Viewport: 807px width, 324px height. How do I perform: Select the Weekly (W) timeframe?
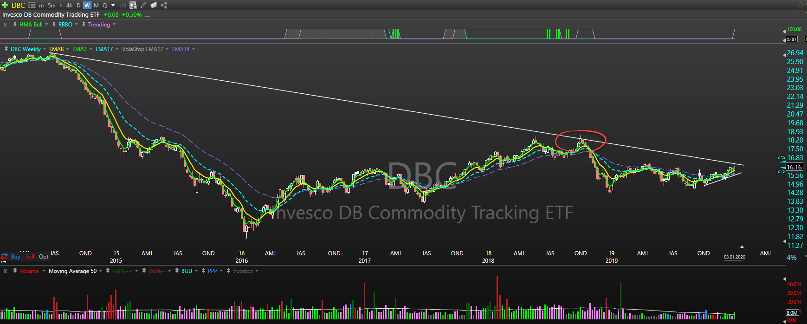[87, 6]
